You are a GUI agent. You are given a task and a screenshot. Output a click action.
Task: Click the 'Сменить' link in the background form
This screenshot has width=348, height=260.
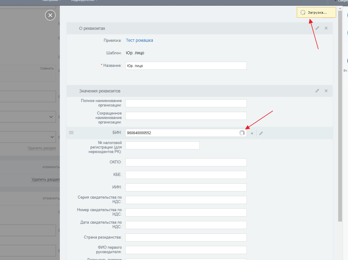pyautogui.click(x=47, y=68)
